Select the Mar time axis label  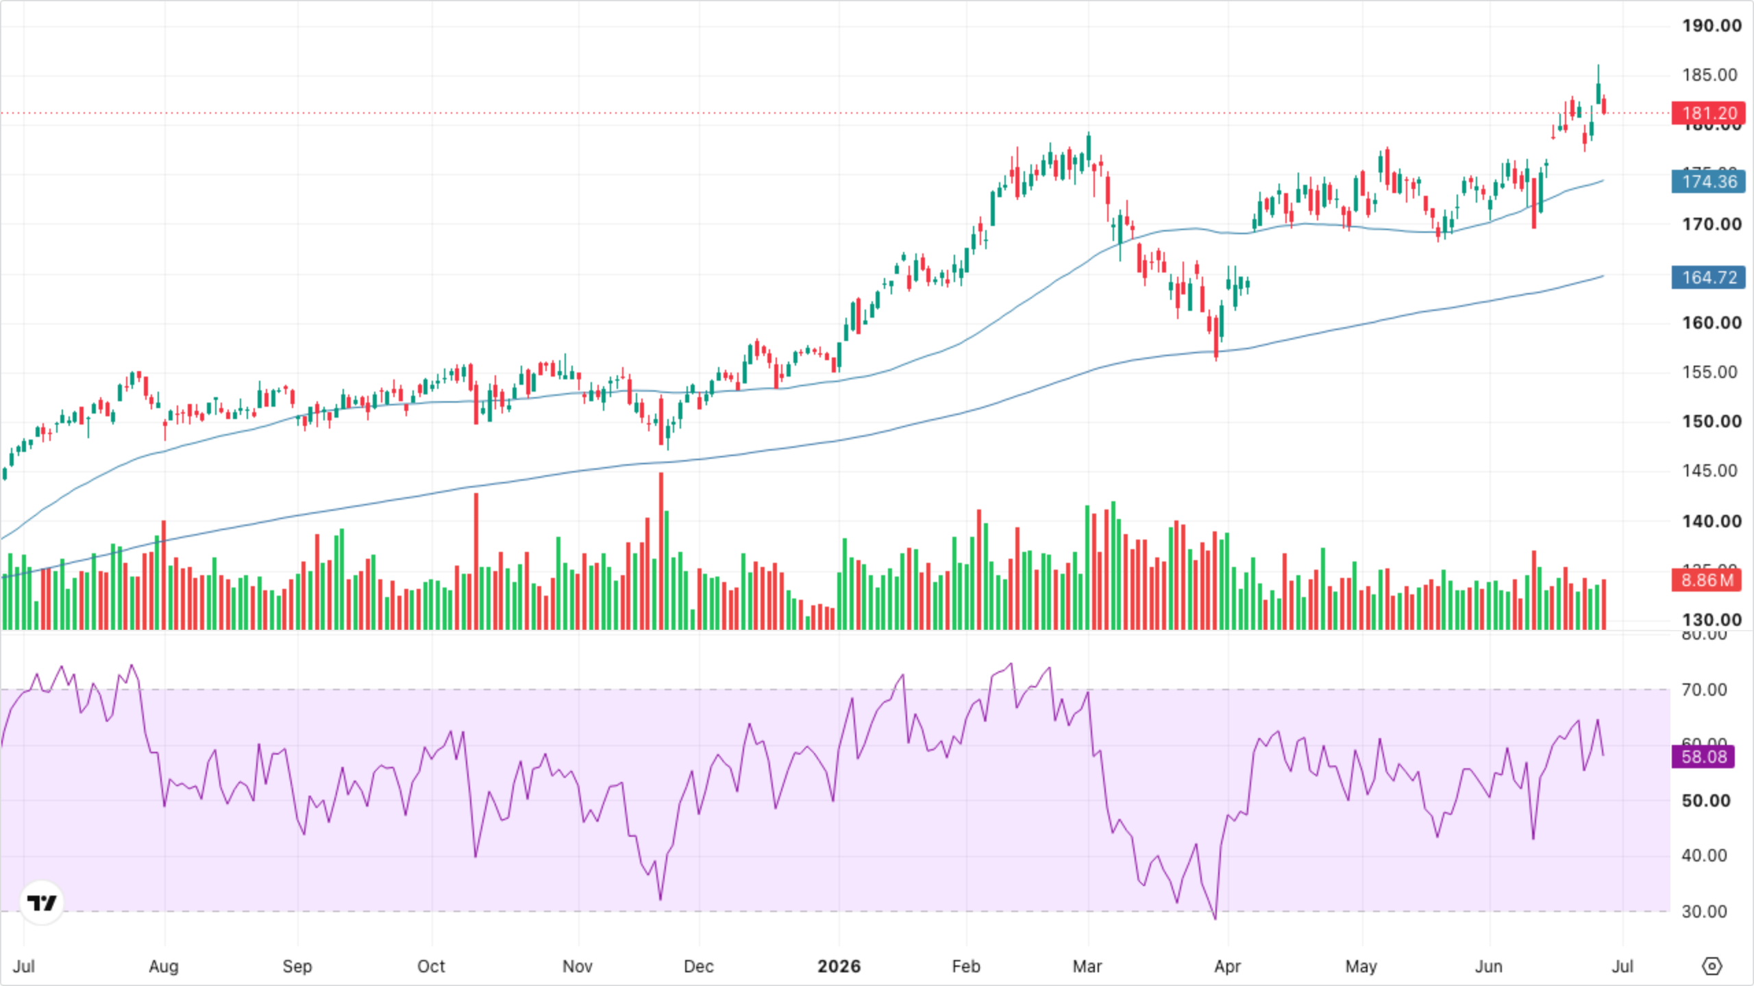coord(1087,966)
